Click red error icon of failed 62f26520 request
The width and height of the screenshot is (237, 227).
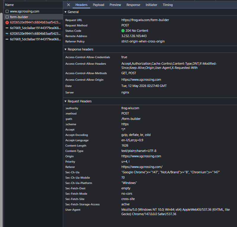click(7, 23)
